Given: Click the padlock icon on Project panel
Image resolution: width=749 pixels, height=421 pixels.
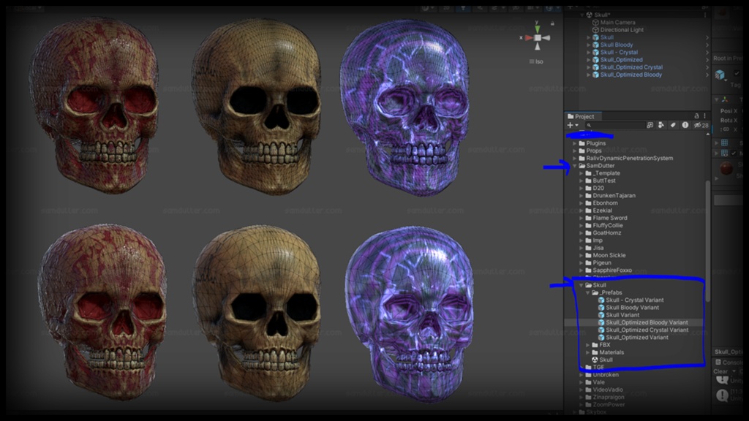Looking at the screenshot, I should point(696,116).
